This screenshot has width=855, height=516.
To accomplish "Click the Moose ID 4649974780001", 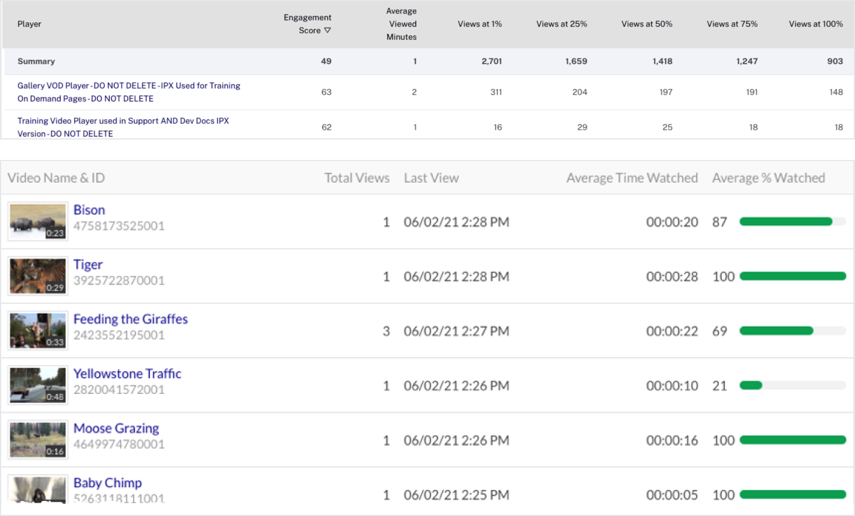I will [x=119, y=444].
